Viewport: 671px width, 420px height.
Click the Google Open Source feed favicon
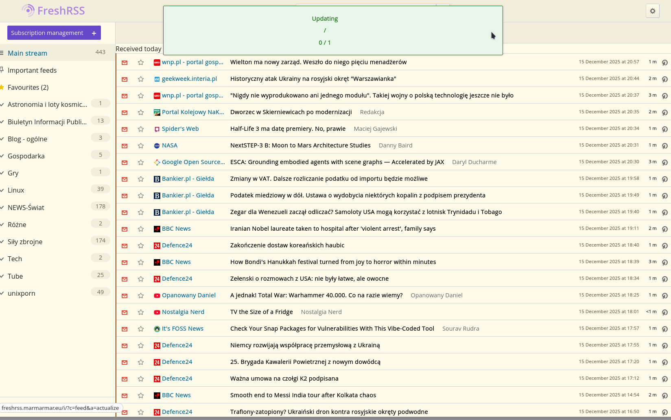point(157,162)
